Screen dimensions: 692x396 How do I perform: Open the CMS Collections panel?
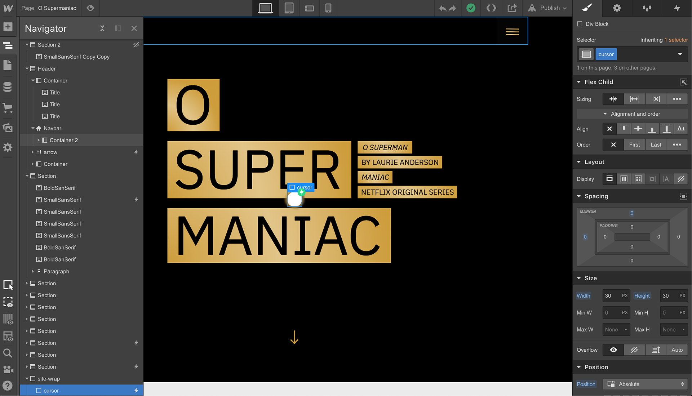tap(8, 87)
